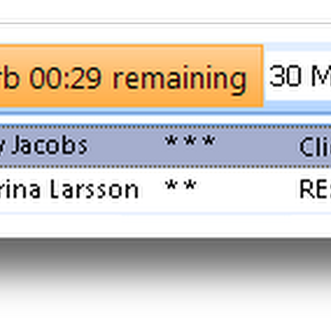Screen dimensions: 331x331
Task: Open the "30 M" duration dropdown
Action: [x=299, y=77]
